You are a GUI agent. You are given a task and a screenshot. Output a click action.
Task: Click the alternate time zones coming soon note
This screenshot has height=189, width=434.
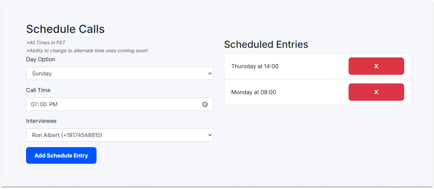click(87, 51)
